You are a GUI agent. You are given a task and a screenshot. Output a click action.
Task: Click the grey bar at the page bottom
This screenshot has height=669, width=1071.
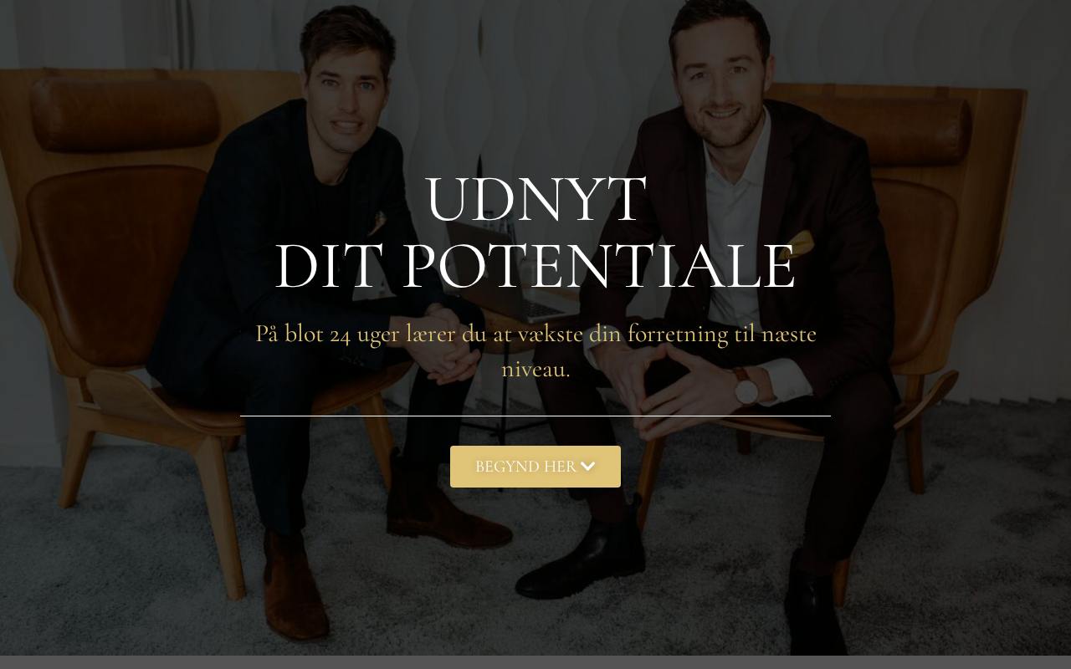click(x=535, y=662)
